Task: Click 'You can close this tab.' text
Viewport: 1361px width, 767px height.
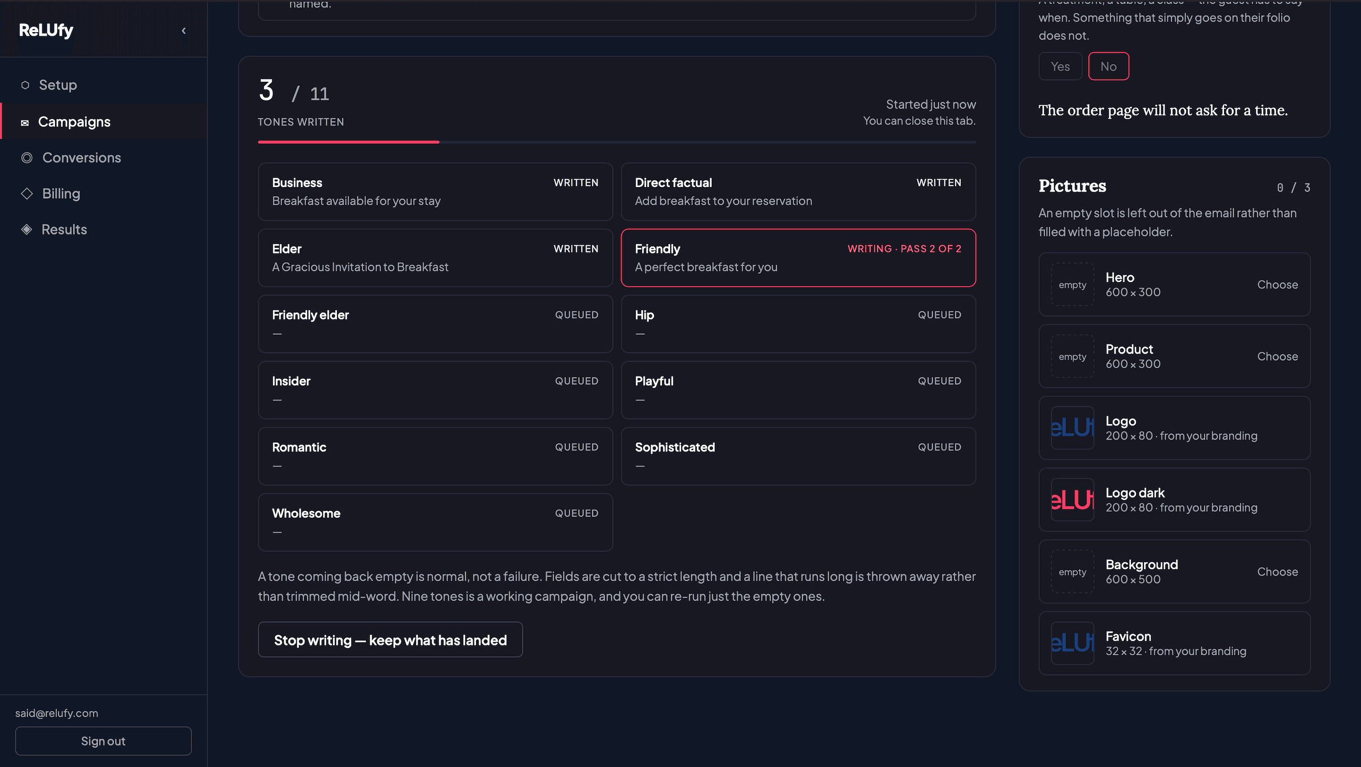Action: [919, 121]
